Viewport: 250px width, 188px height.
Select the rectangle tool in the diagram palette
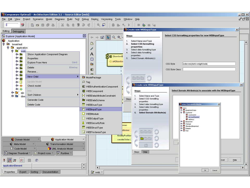92,59
